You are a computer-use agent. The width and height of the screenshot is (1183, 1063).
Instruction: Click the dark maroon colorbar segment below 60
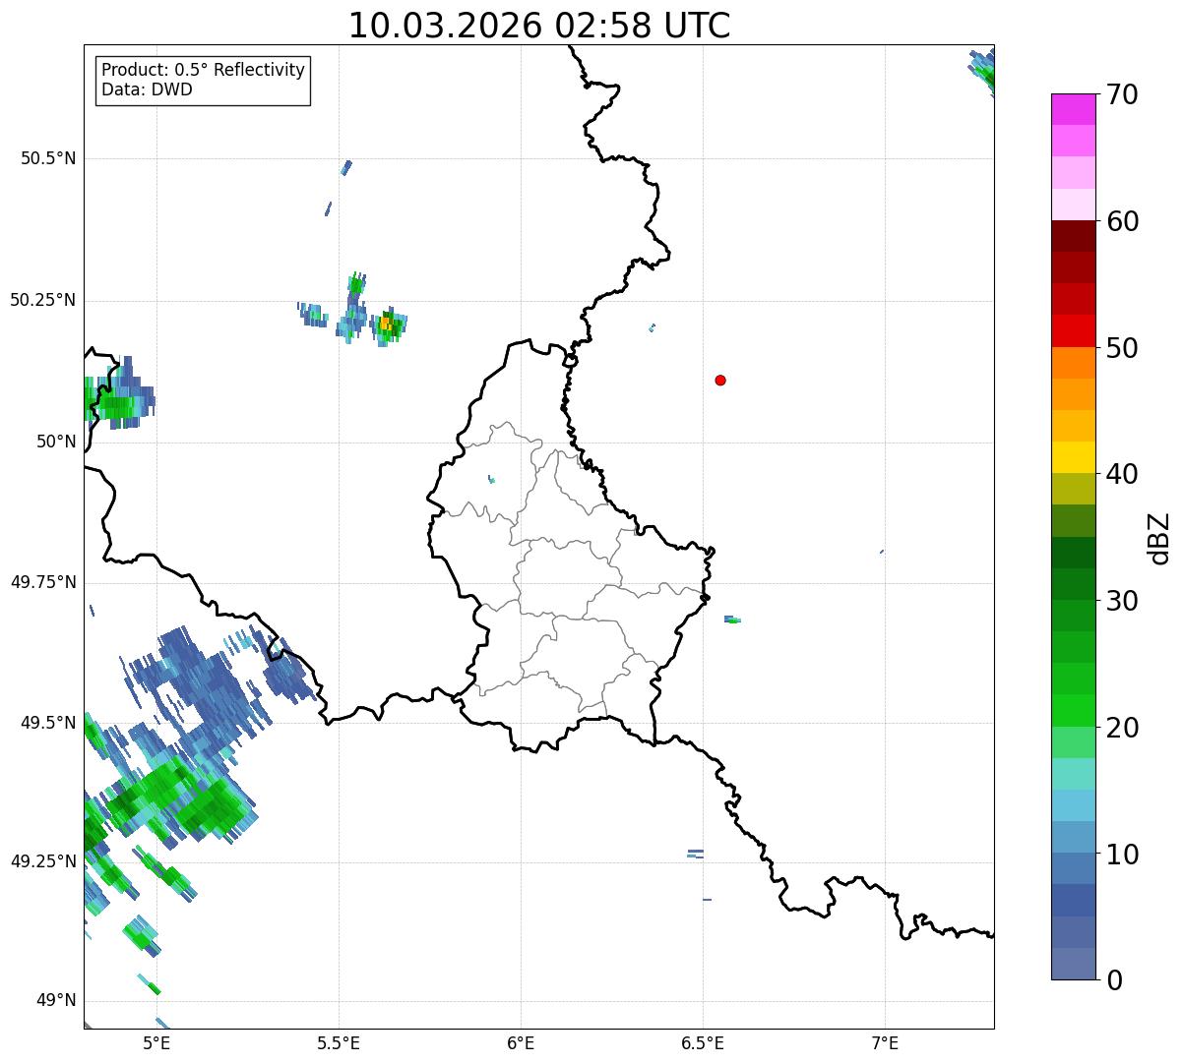[x=1073, y=236]
